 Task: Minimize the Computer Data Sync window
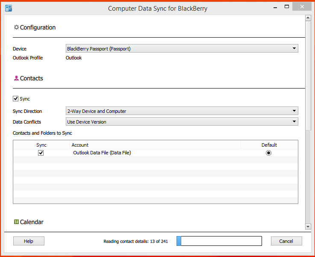275,7
